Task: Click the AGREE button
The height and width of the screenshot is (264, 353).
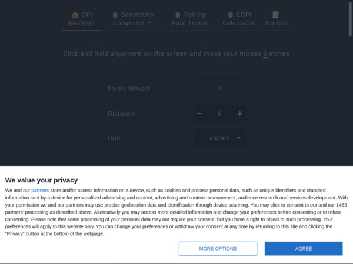Action: pos(304,249)
